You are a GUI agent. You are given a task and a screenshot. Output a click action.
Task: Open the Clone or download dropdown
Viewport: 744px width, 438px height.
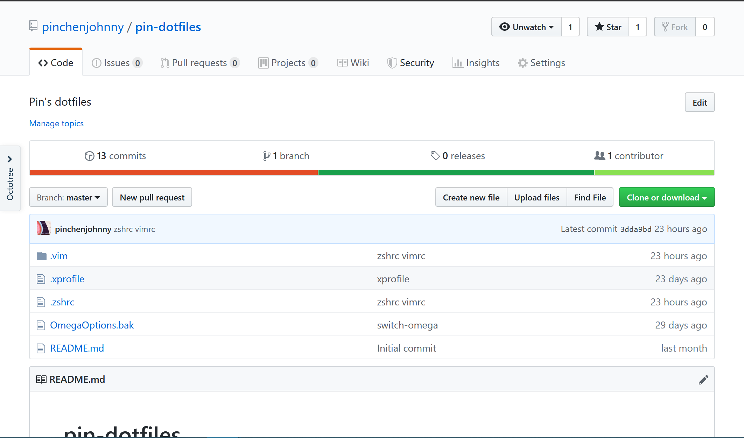[667, 197]
